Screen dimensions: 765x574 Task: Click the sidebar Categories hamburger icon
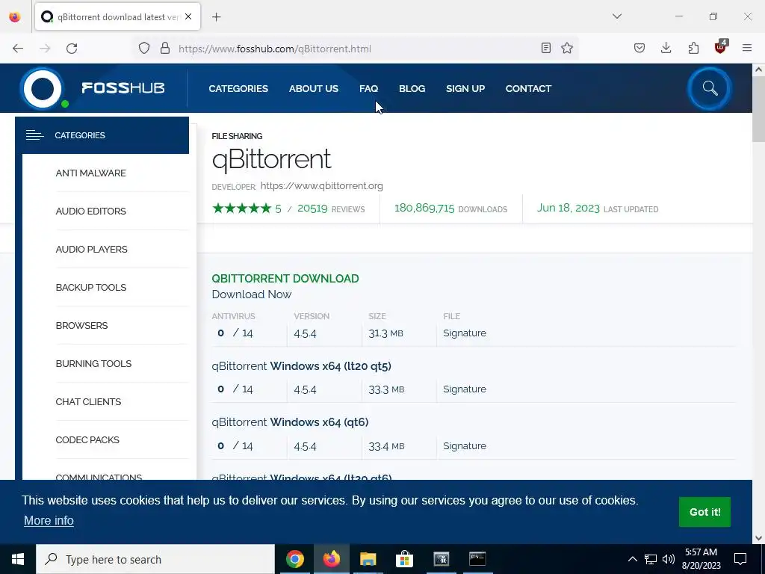click(35, 135)
